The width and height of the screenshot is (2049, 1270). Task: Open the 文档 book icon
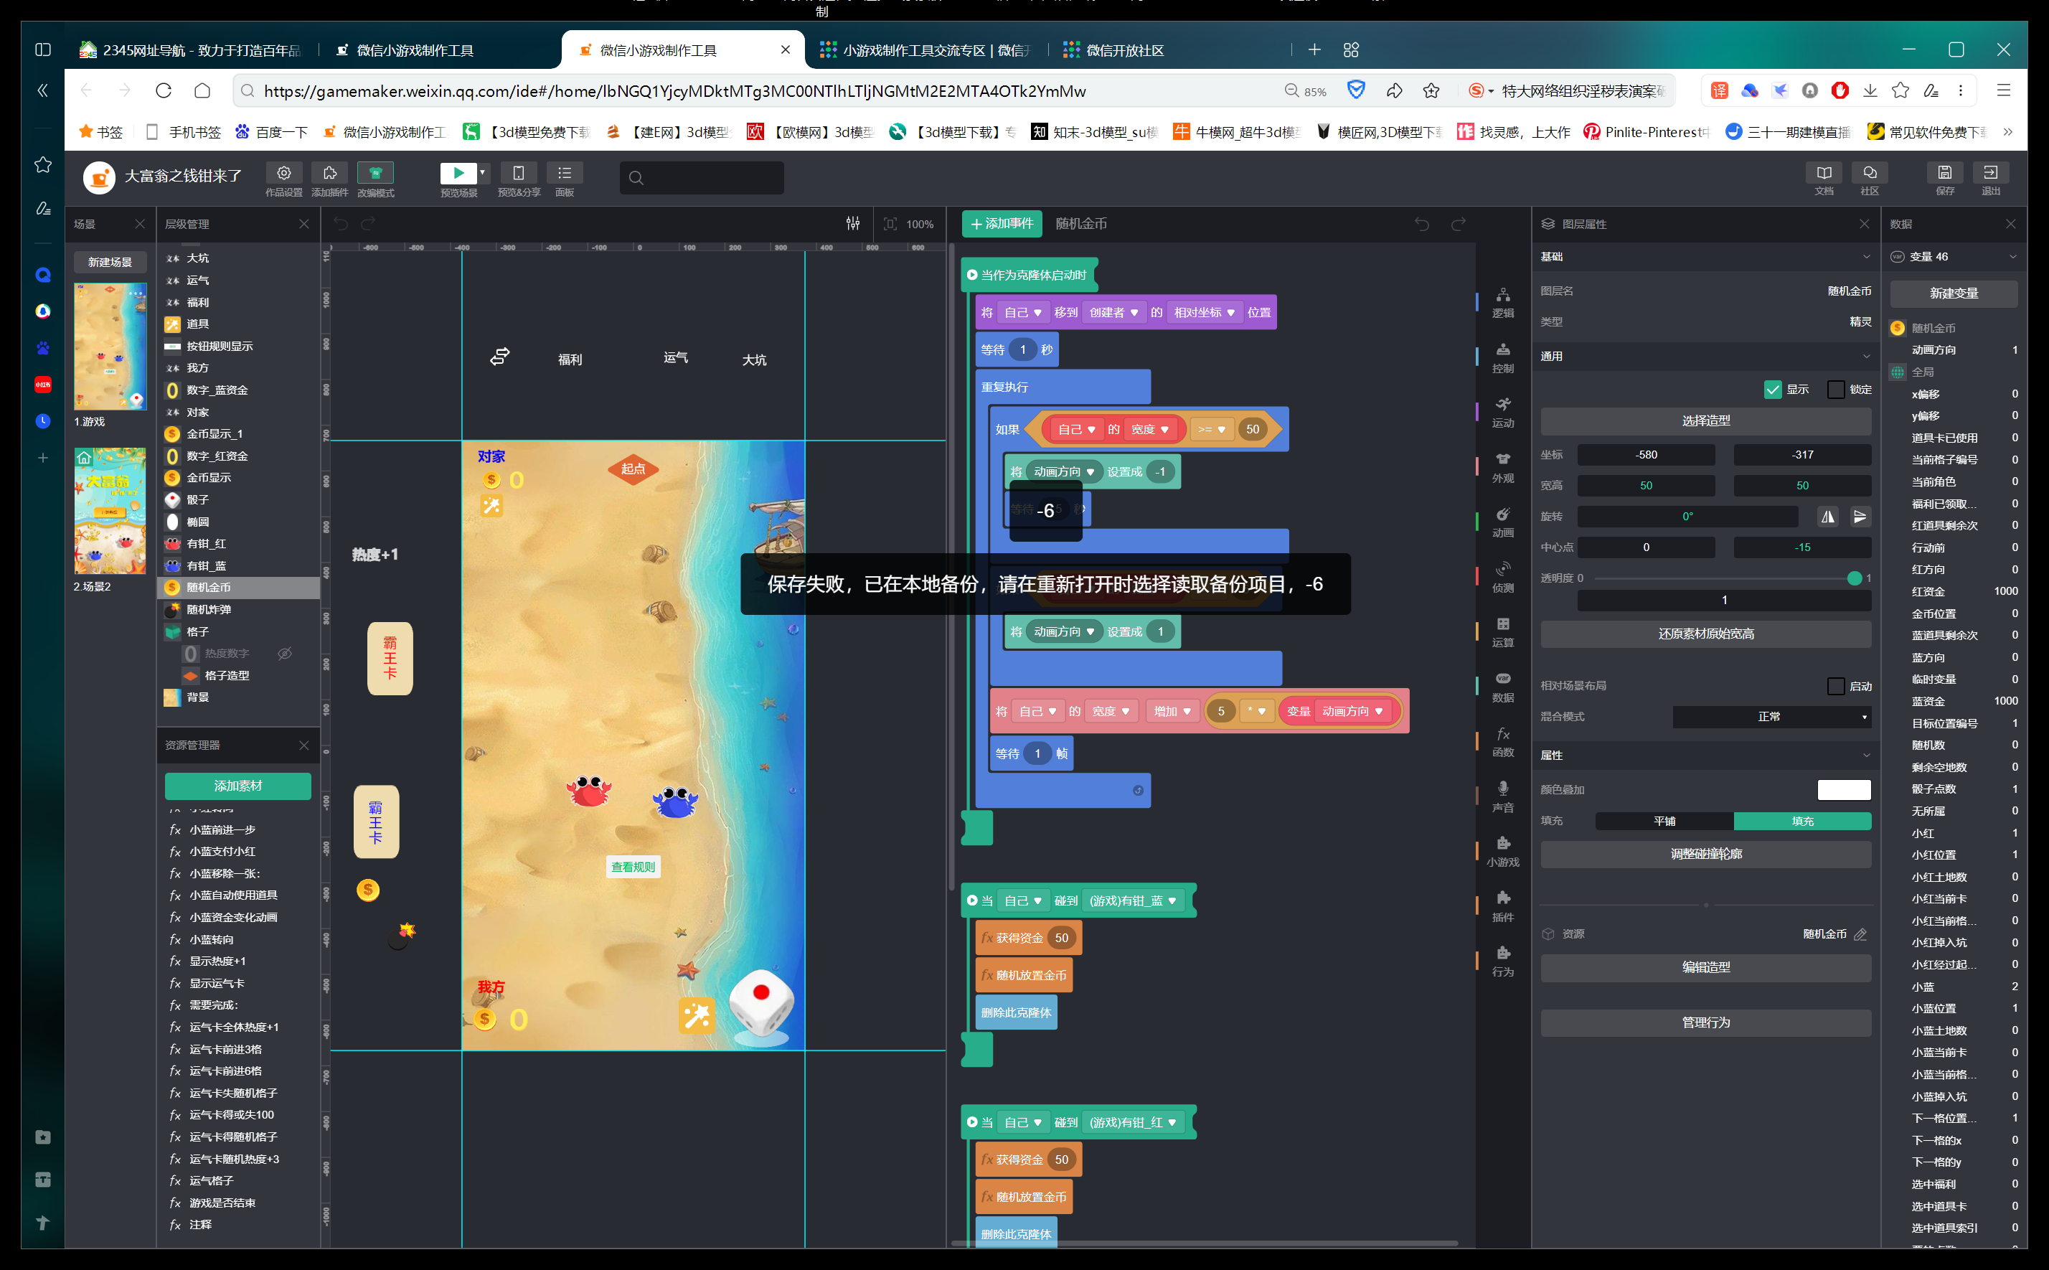coord(1824,173)
